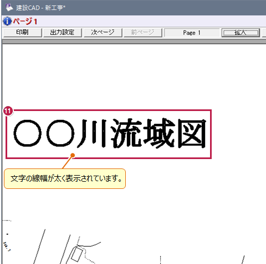Go to next page with 次ページ

pyautogui.click(x=103, y=33)
